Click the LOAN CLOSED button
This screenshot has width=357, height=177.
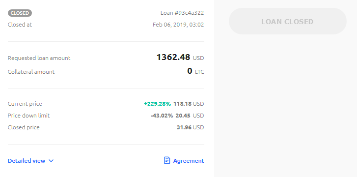tap(288, 22)
